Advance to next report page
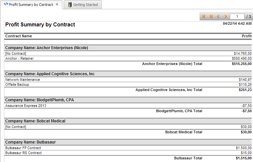 (226, 16)
